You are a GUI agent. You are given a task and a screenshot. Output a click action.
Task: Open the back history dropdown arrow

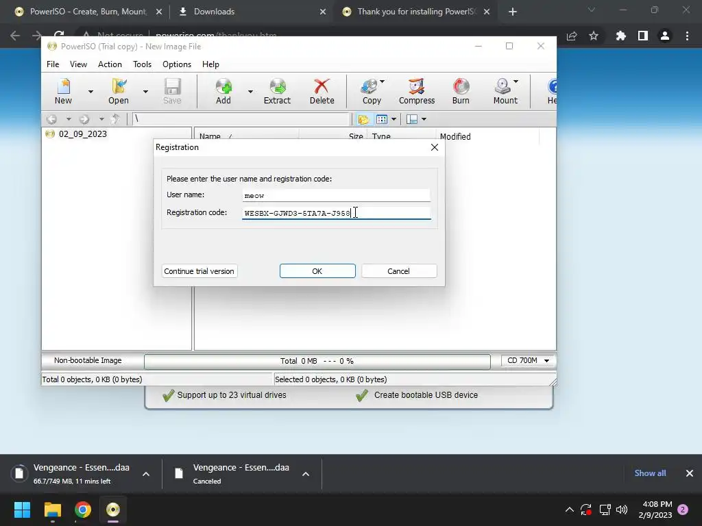click(69, 119)
